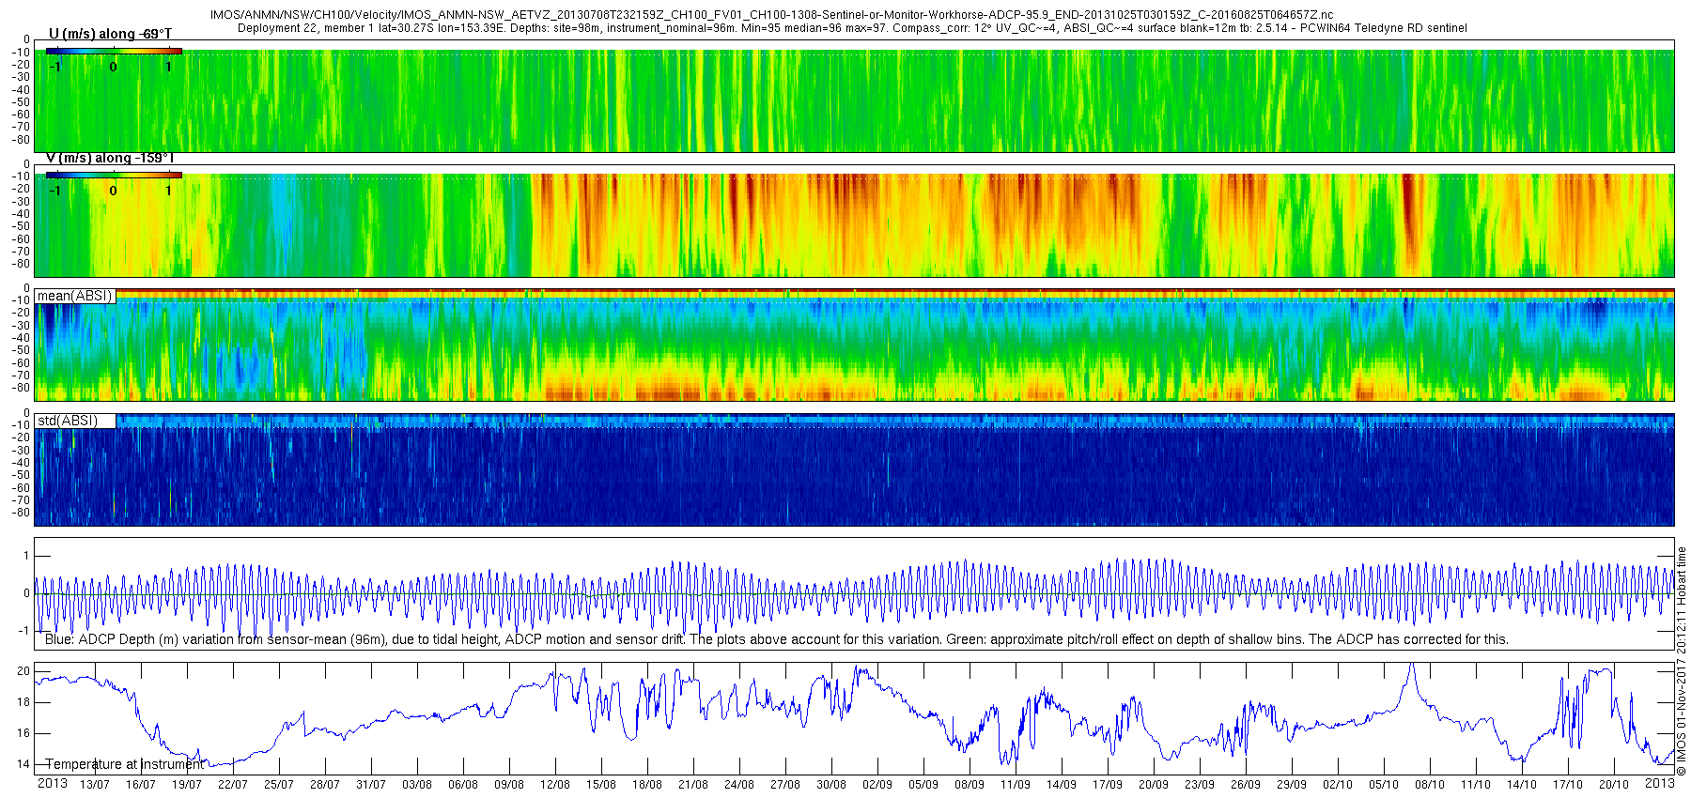Click the Deployment 22 metadata line
This screenshot has width=1691, height=798.
pyautogui.click(x=851, y=28)
